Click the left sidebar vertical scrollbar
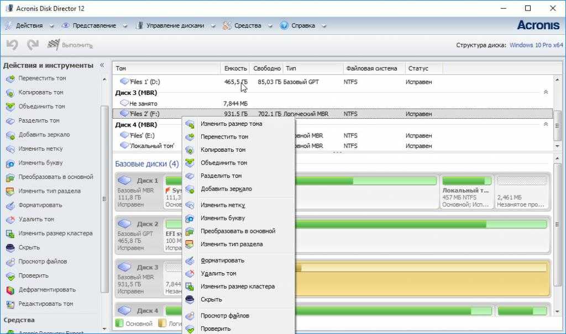The image size is (566, 334). click(x=104, y=199)
